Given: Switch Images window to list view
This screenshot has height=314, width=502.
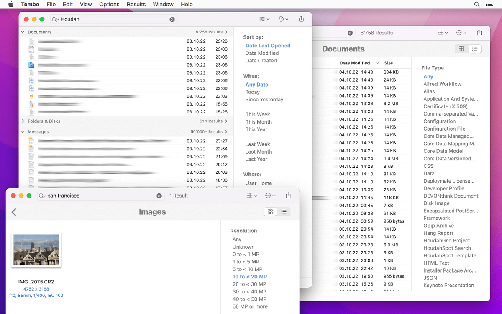Looking at the screenshot, I should click(x=284, y=212).
